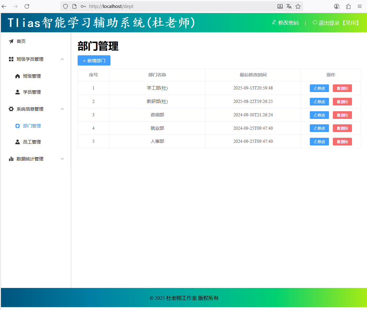Click the 班级管理 house icon

[x=18, y=76]
